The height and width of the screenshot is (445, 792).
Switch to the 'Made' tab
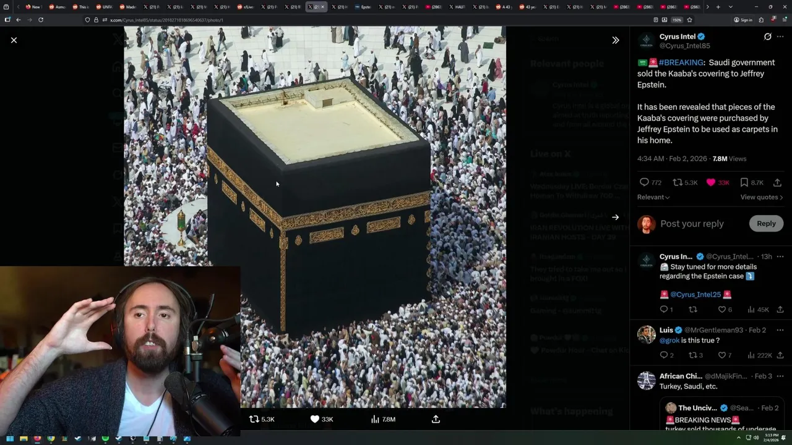(127, 7)
